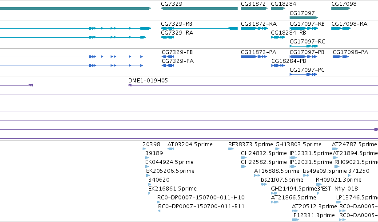Click the CG18284-PB protein label
The width and height of the screenshot is (378, 222).
pos(289,61)
